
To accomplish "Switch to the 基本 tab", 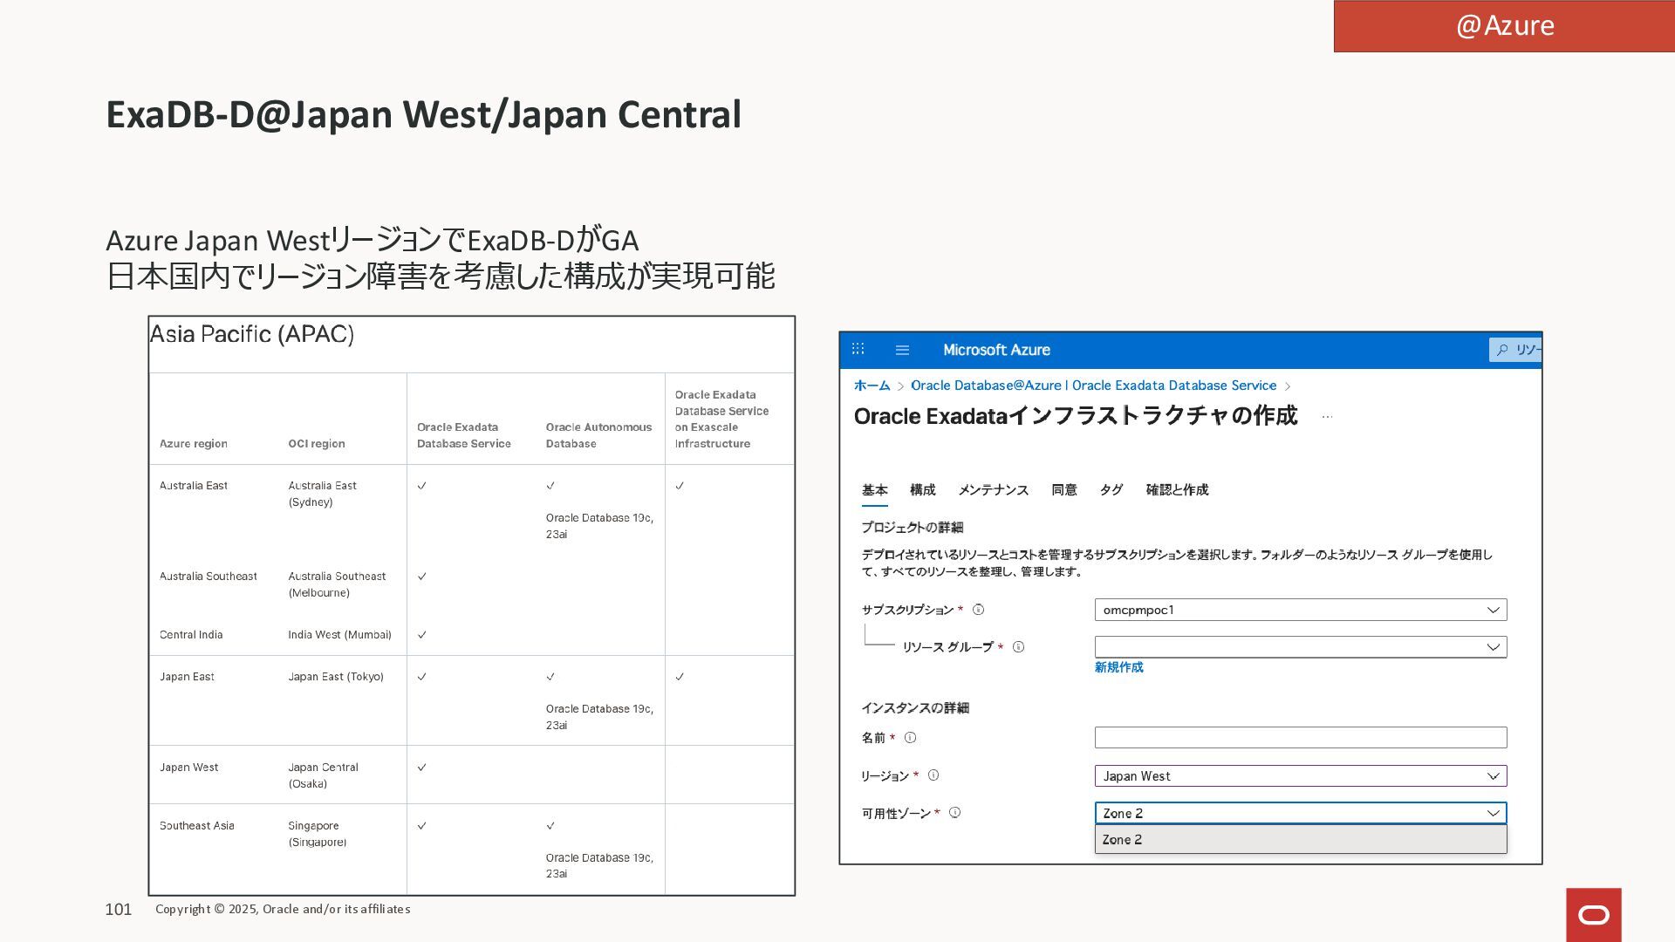I will (874, 490).
